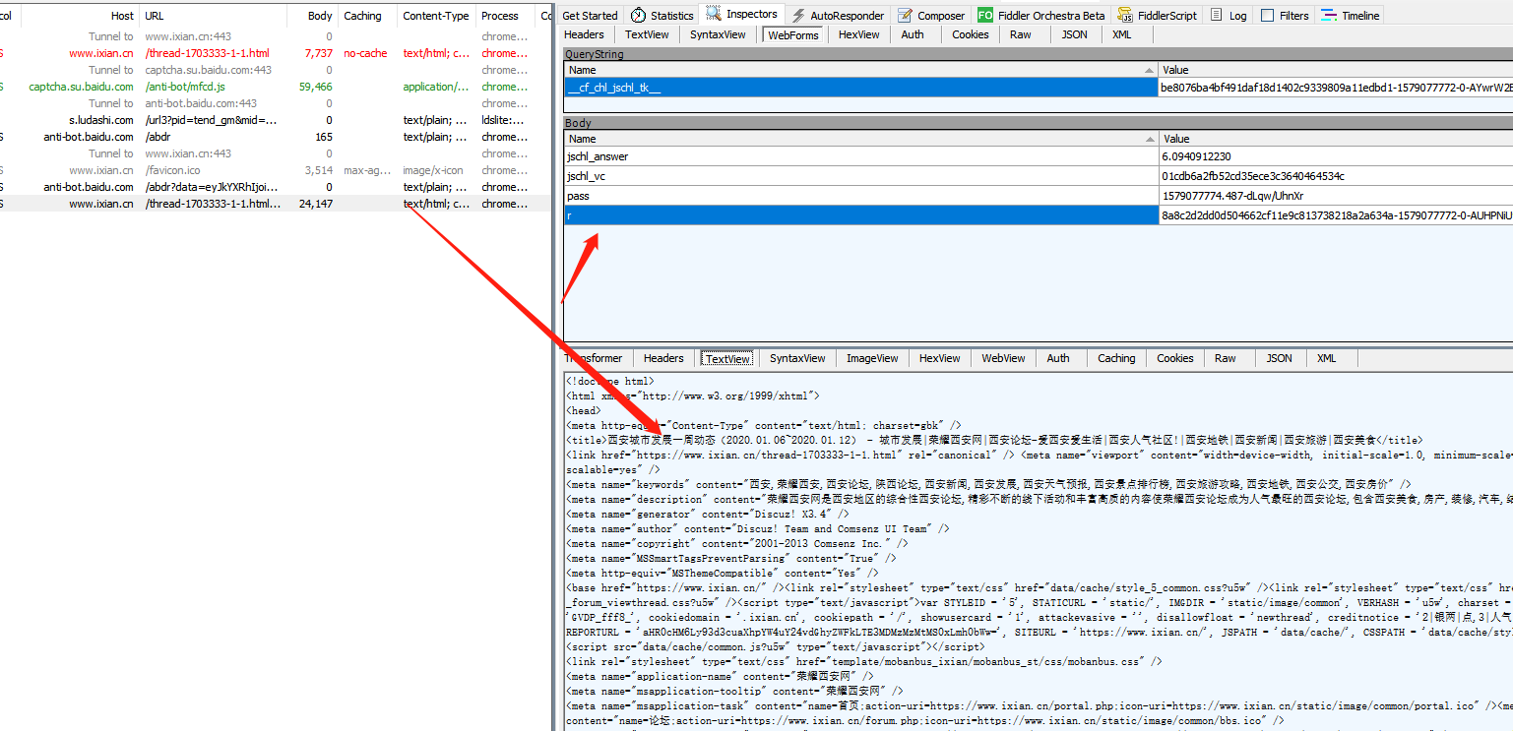
Task: Open the Inspectors magnifier icon
Action: point(712,14)
